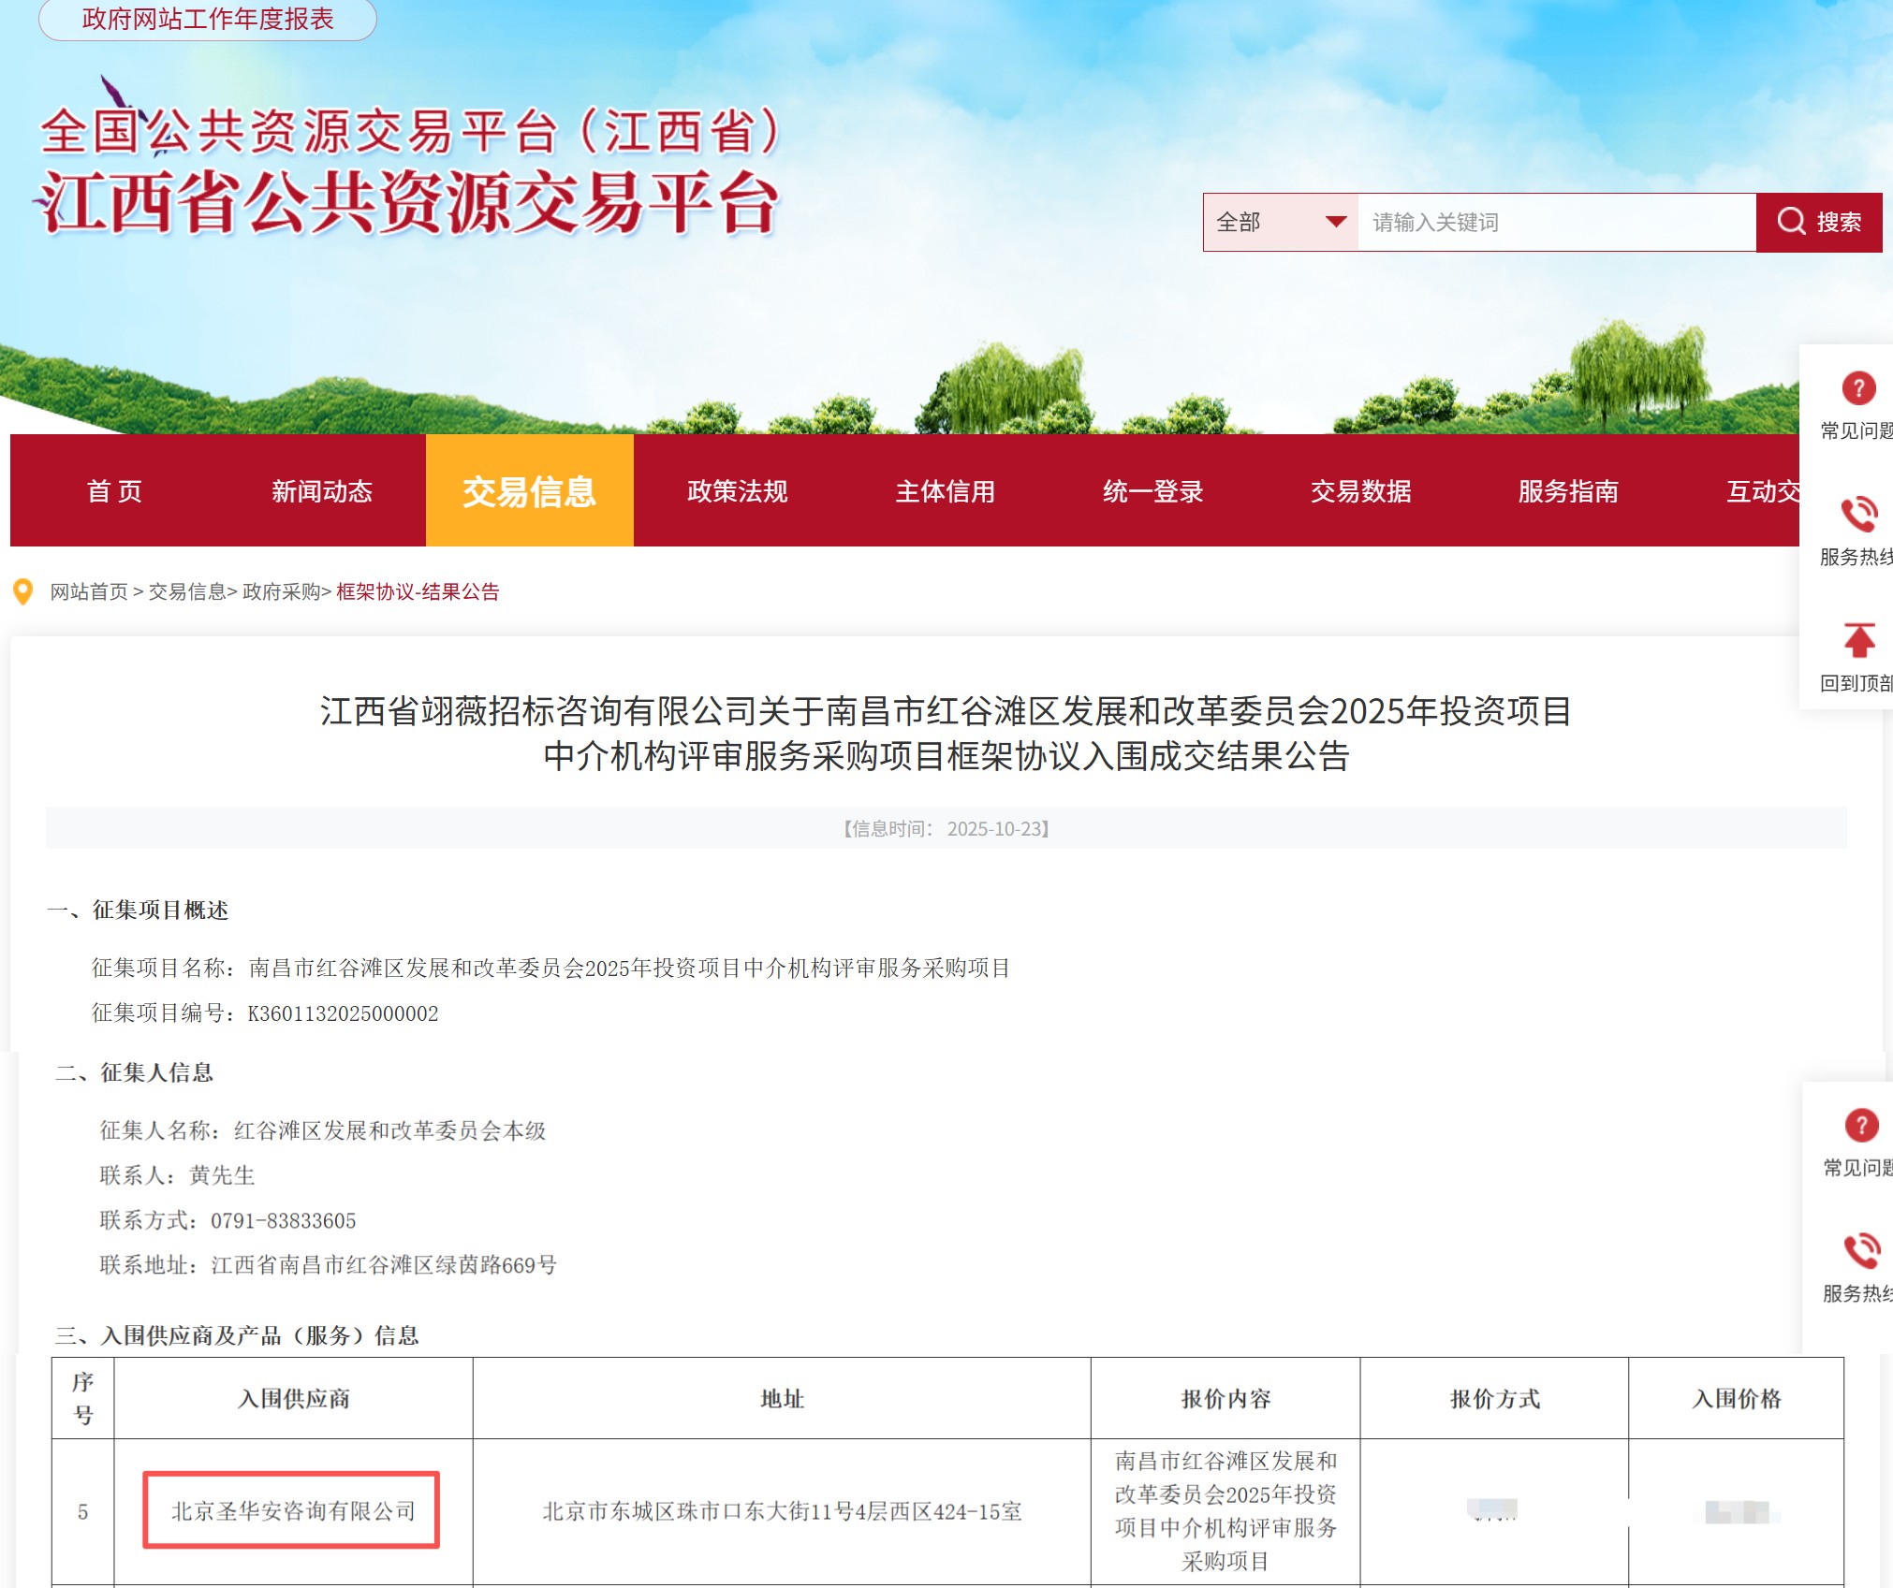Open the 新闻动态 navigation tab

(x=321, y=491)
